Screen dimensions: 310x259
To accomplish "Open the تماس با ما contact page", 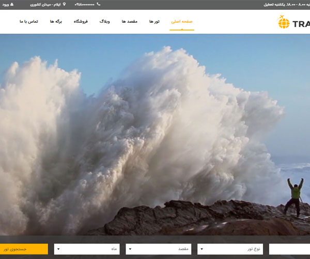I will [29, 22].
